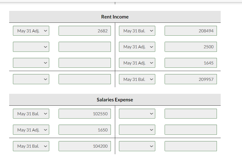Expand the May 31 Adj. dropdown showing 2500
This screenshot has width=242, height=158.
coord(137,47)
